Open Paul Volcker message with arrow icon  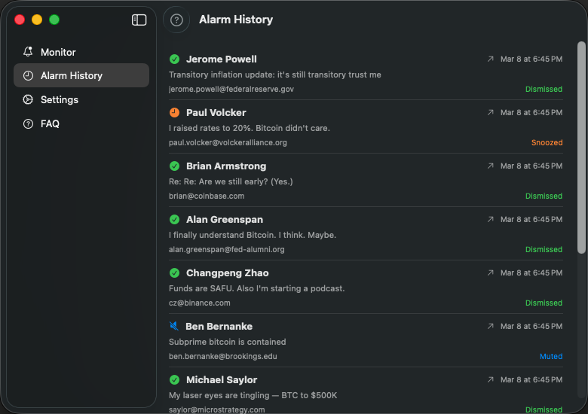[x=491, y=112]
